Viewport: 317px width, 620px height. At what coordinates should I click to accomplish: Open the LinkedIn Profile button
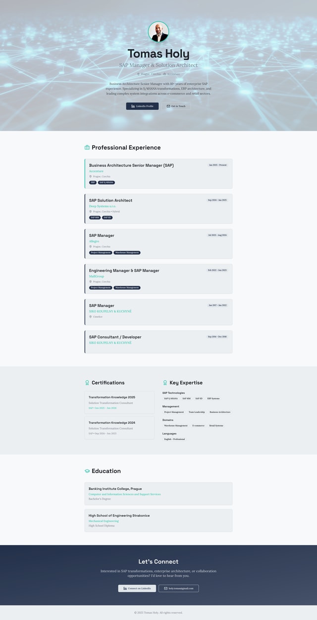(142, 106)
